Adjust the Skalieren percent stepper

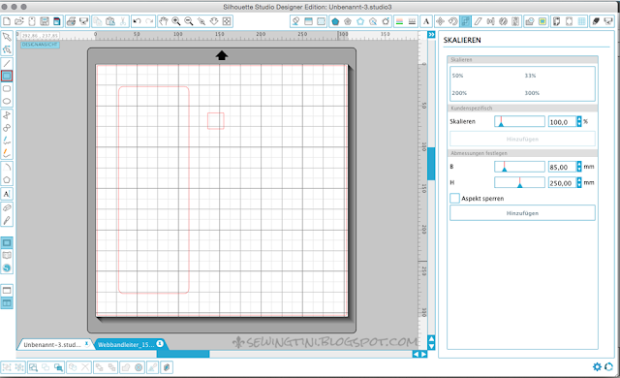pyautogui.click(x=579, y=121)
